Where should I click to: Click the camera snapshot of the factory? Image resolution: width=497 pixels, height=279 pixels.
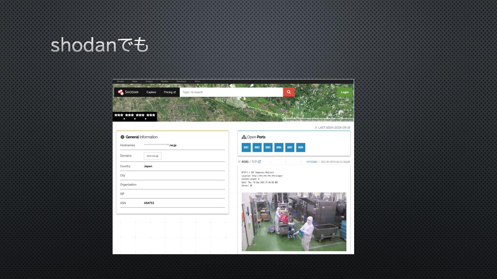[294, 222]
